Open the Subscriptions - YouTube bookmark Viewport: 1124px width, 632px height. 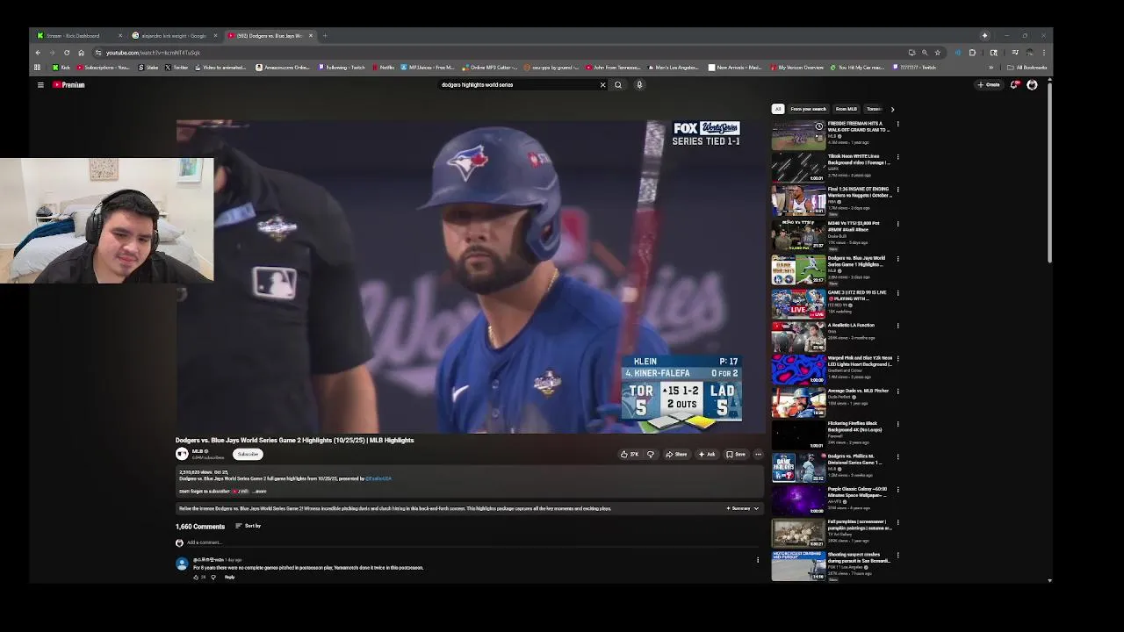(x=104, y=68)
